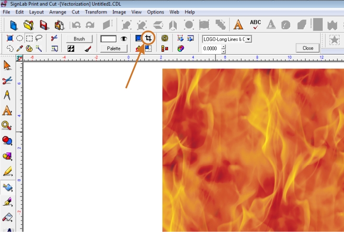Click the clipboard paste toolbar icon
Viewport: 344px width, 232px height.
[x=59, y=25]
